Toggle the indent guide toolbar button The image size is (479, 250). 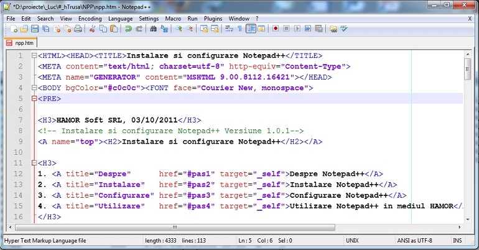point(251,29)
